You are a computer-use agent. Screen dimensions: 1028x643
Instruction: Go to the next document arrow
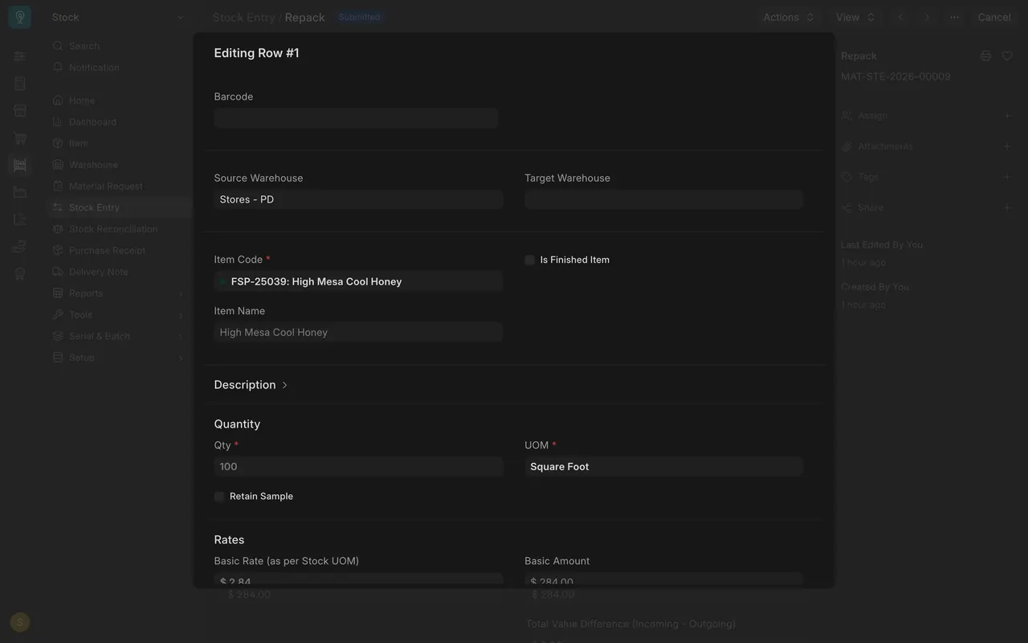click(x=927, y=17)
